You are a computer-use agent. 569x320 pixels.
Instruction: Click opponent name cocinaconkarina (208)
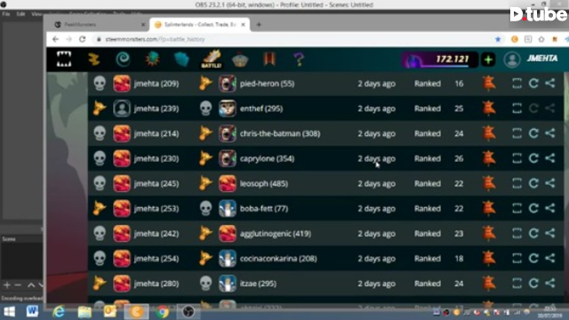click(278, 259)
